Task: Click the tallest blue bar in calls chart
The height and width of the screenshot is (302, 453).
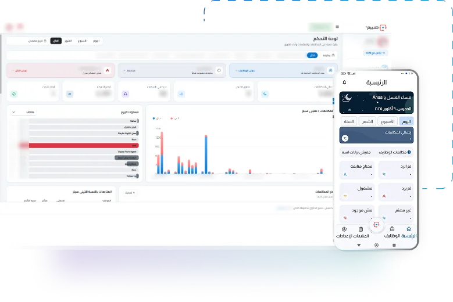Action: (x=206, y=155)
